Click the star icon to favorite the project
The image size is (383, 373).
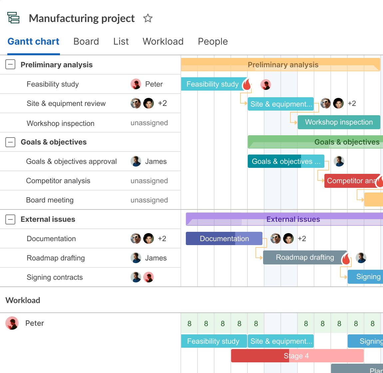[x=148, y=18]
